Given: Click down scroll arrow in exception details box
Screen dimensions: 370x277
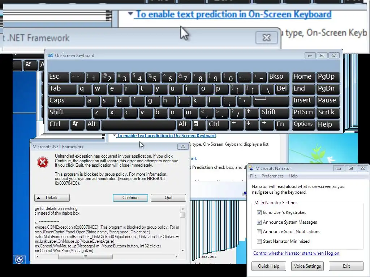Looking at the screenshot, I should (182, 251).
